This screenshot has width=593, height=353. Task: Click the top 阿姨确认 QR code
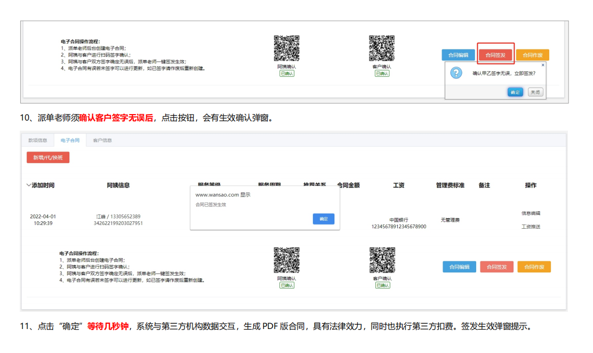point(287,48)
